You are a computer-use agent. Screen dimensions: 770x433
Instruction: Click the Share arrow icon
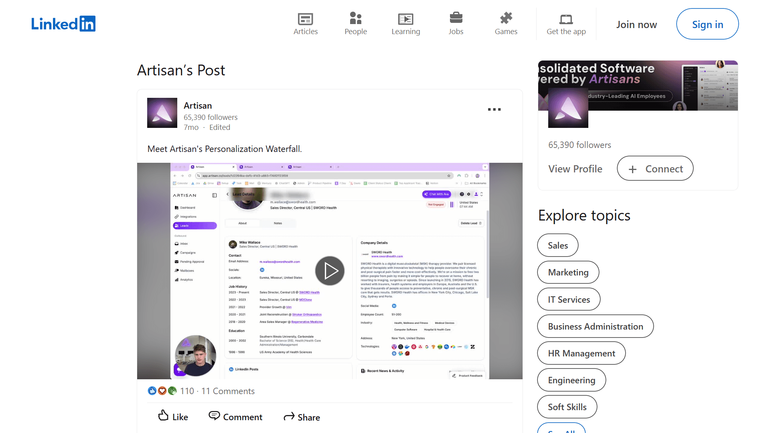click(x=288, y=417)
